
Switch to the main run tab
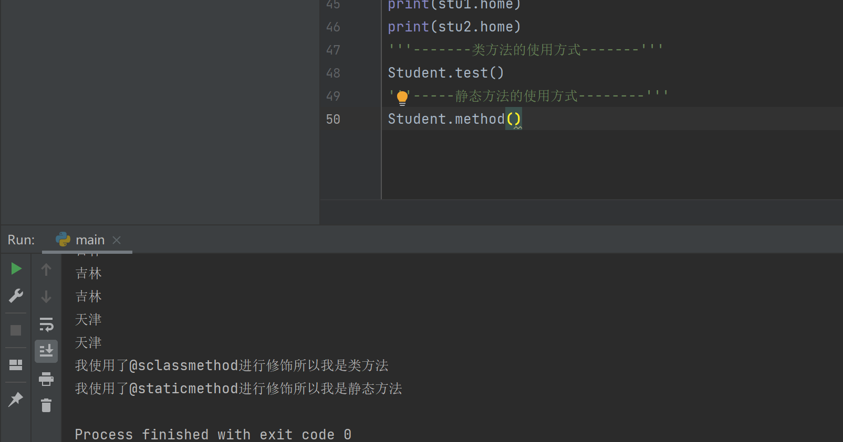pos(90,240)
